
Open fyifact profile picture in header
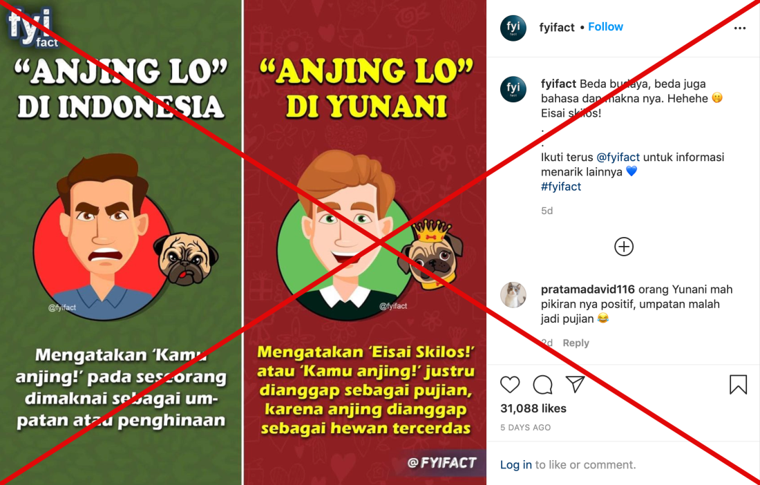coord(513,28)
